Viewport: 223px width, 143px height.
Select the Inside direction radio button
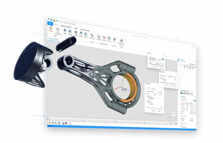149,102
